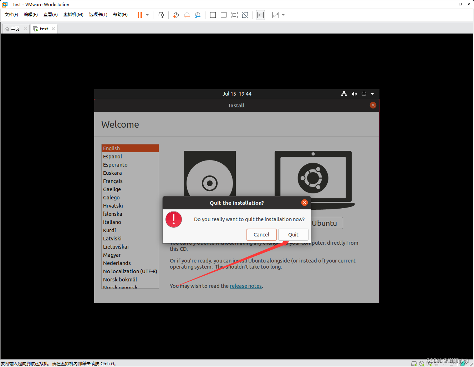Click the Ubuntu power icon
This screenshot has width=474, height=367.
click(364, 94)
